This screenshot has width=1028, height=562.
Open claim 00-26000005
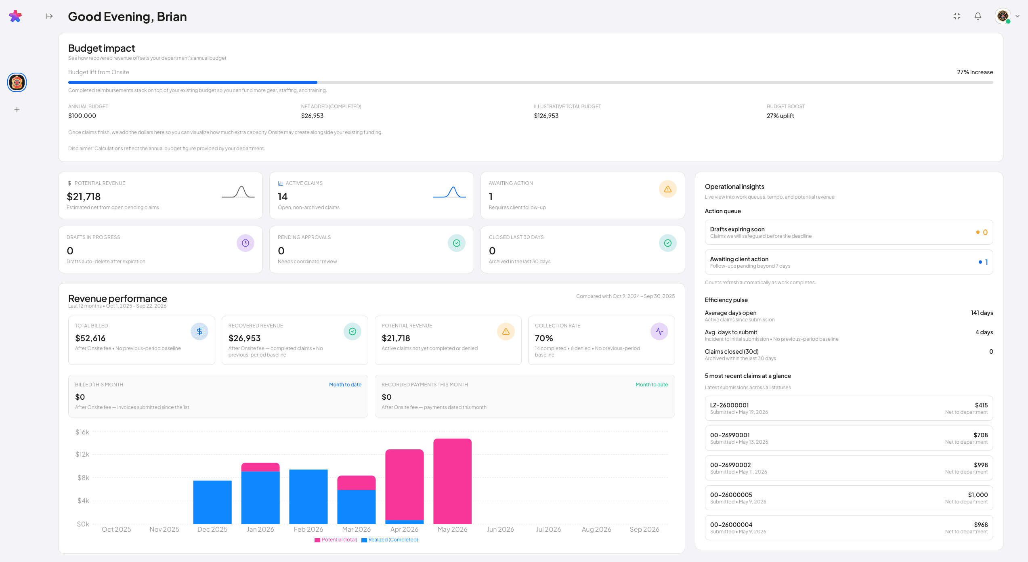tap(849, 498)
